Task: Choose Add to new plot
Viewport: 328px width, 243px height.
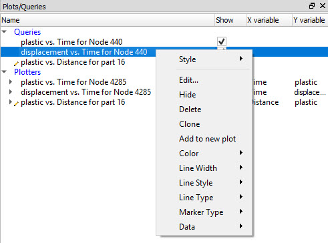Action: 204,139
